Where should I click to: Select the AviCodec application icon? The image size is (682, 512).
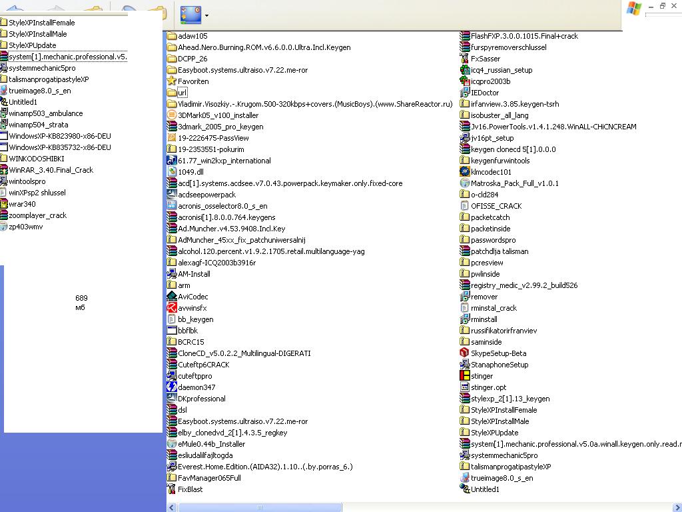pyautogui.click(x=172, y=296)
